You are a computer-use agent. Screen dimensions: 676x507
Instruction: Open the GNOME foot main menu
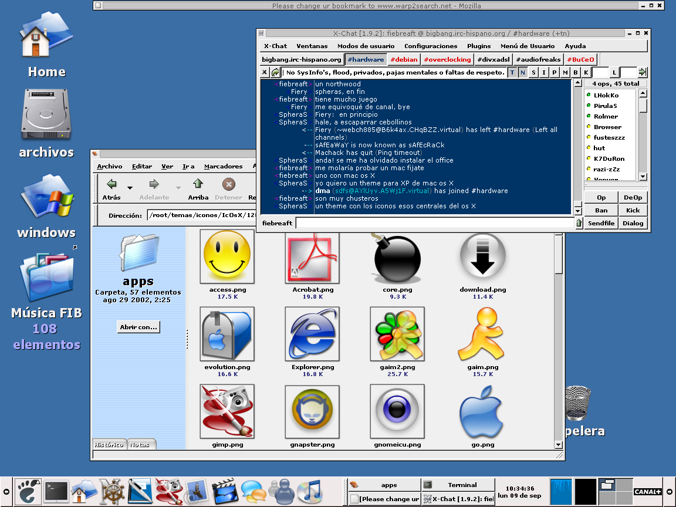pyautogui.click(x=28, y=492)
